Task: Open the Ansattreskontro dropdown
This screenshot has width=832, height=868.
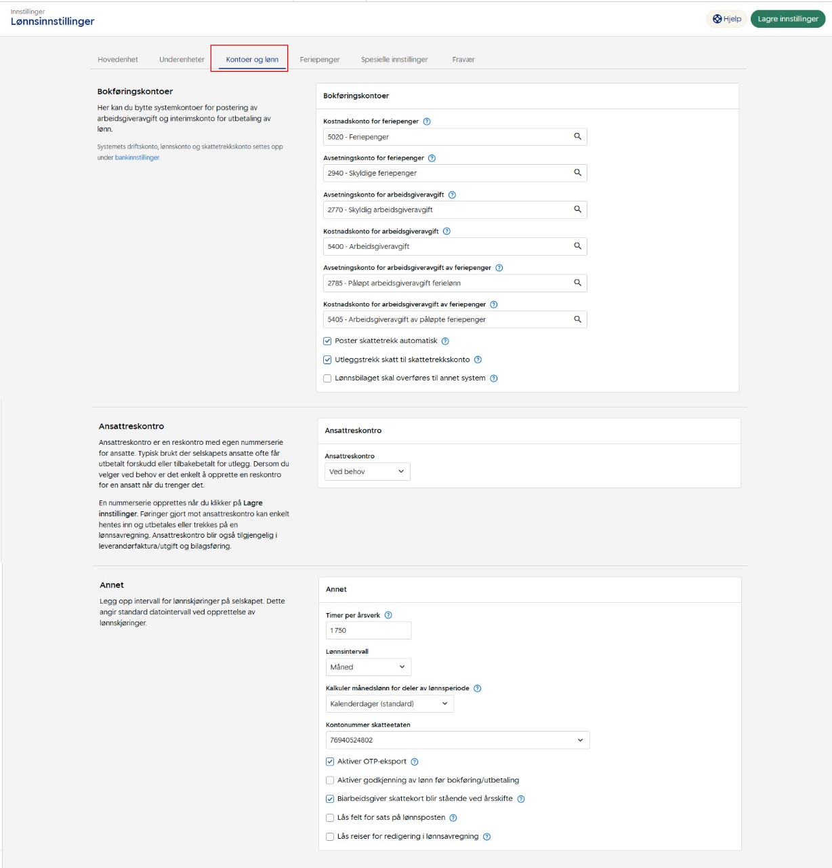Action: pos(366,471)
